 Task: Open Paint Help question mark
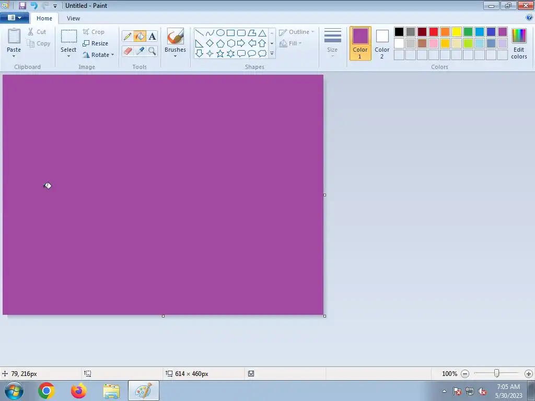pos(529,17)
